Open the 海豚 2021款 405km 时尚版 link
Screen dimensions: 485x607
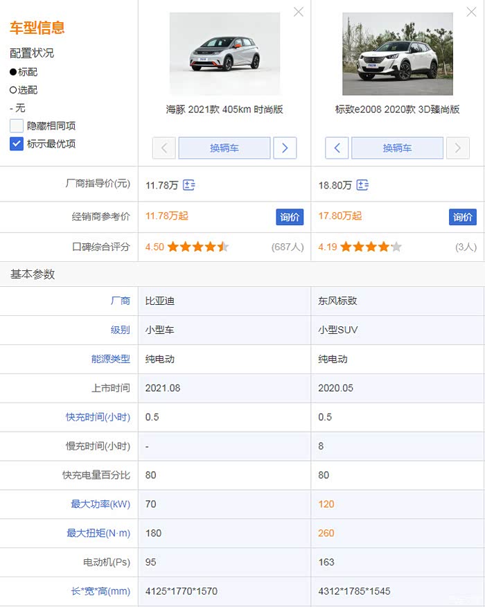point(224,109)
